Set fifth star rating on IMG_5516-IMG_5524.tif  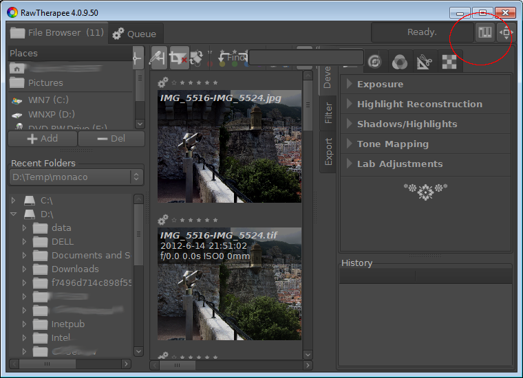point(215,220)
